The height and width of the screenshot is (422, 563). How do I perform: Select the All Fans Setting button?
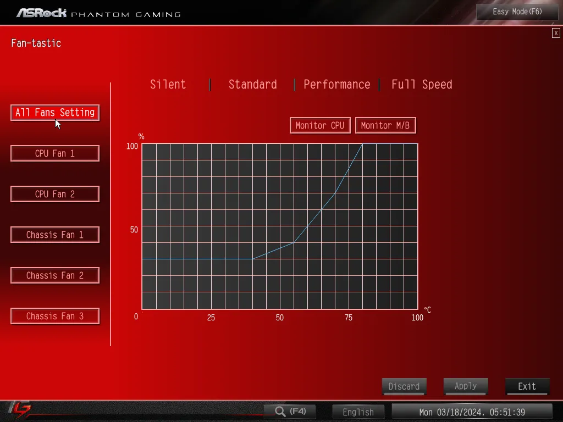coord(55,113)
